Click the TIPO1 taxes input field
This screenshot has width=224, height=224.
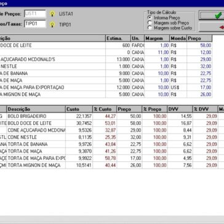pyautogui.click(x=35, y=24)
